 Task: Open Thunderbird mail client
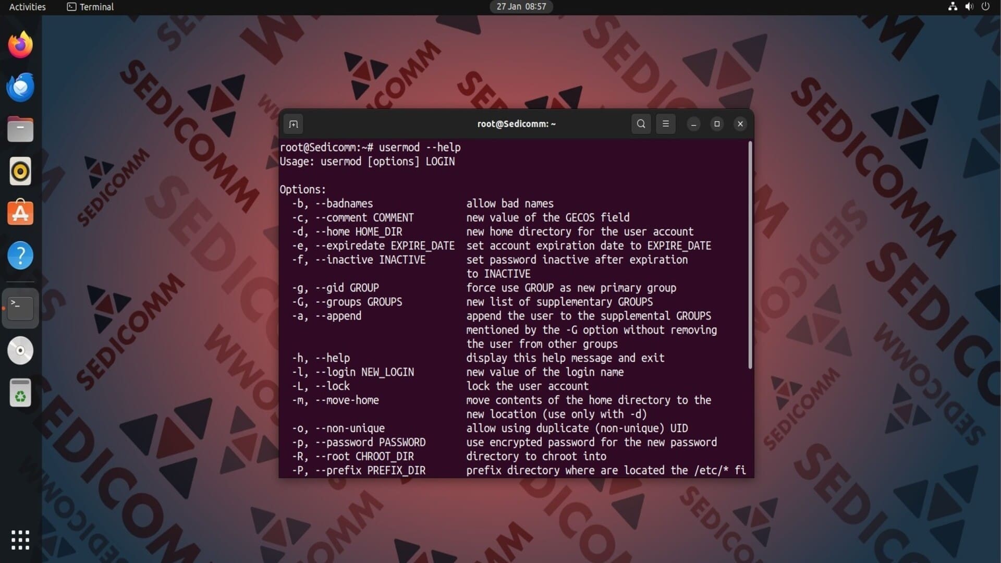click(x=20, y=87)
